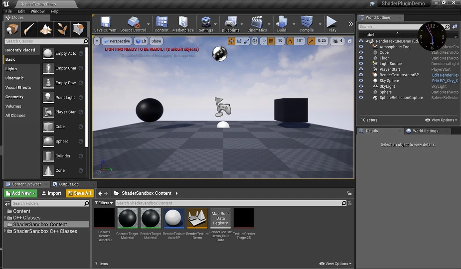Click the Import button

(51, 193)
